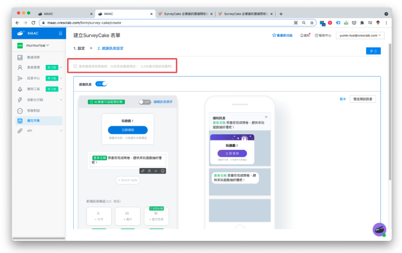Image resolution: width=402 pixels, height=253 pixels.
Task: Click the message text field with 會員名稱
Action: click(x=128, y=160)
